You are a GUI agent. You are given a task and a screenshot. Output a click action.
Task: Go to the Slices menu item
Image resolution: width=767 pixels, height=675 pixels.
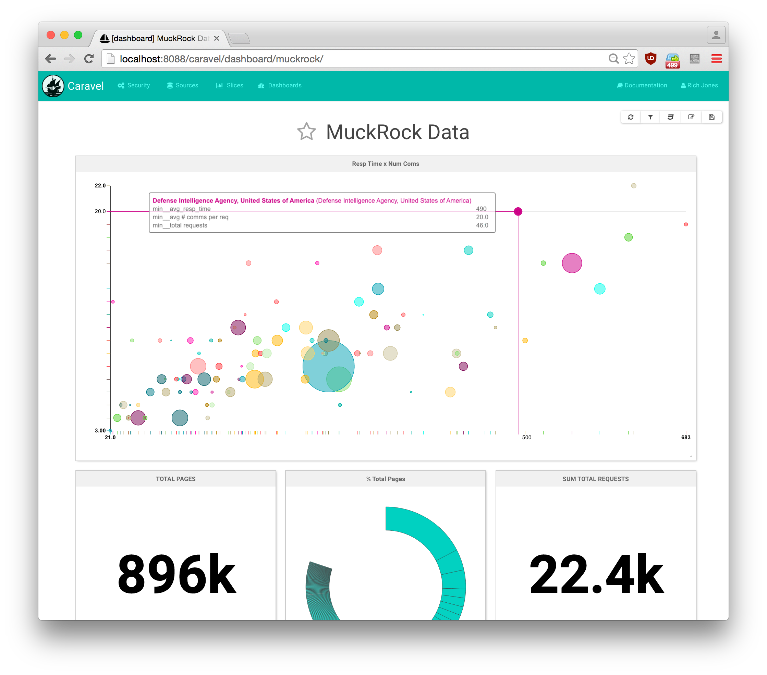click(230, 86)
